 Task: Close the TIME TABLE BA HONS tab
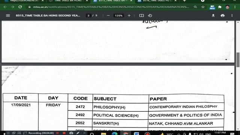87,1
